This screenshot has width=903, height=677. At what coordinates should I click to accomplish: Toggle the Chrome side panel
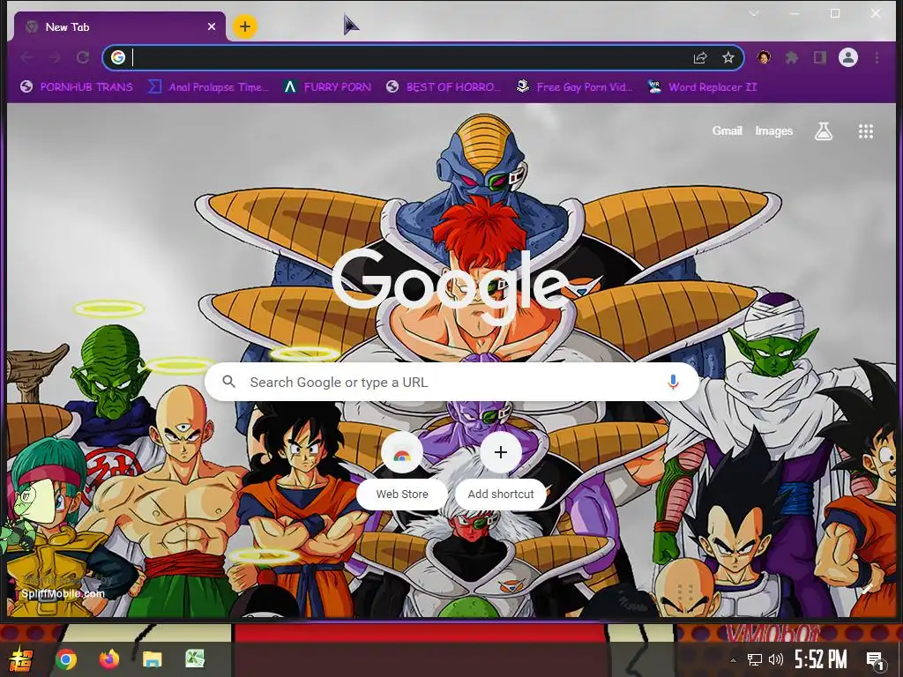[x=820, y=57]
